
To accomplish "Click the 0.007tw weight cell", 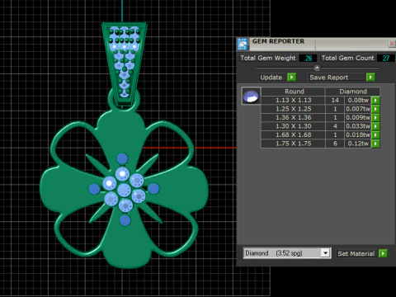I will pos(358,109).
